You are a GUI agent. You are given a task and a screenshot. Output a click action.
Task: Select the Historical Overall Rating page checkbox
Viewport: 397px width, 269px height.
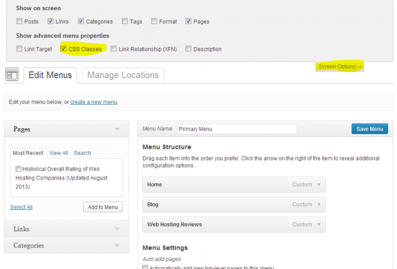point(18,169)
